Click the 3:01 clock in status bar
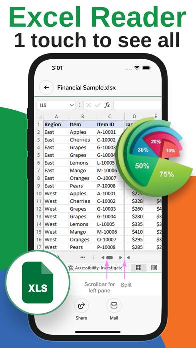This screenshot has height=348, width=196. (57, 68)
